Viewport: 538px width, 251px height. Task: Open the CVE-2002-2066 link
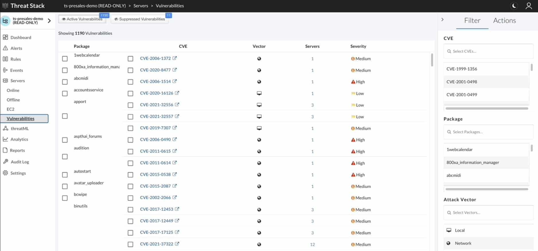(x=155, y=197)
